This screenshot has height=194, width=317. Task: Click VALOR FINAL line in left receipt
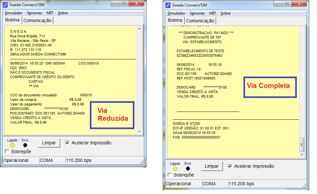point(28,122)
